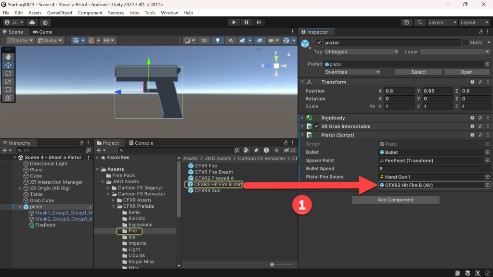Toggle XR Grab Interactable enabled checkbox
Image resolution: width=493 pixels, height=277 pixels.
coord(316,126)
